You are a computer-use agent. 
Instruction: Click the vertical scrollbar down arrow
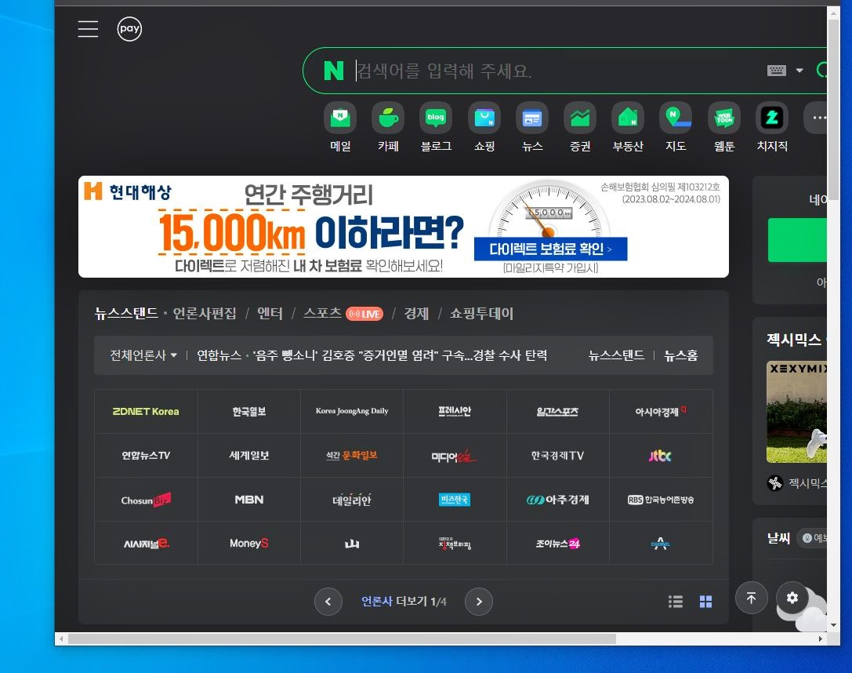tap(833, 625)
